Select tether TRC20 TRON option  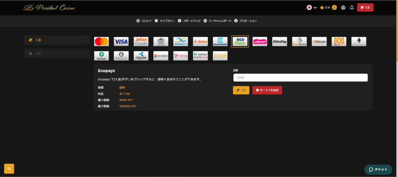200,56
